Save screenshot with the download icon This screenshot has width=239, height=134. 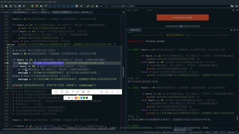click(107, 92)
